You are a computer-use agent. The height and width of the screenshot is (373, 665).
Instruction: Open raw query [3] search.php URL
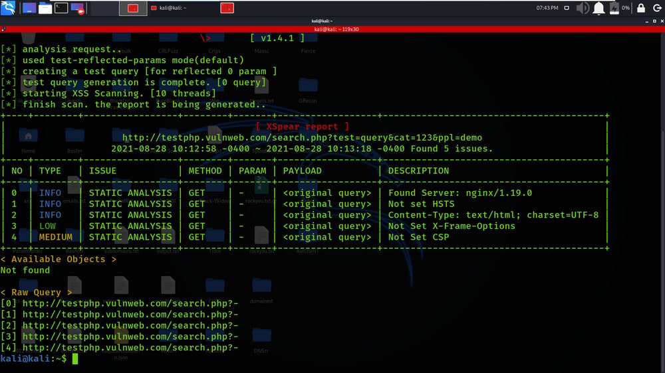[130, 336]
